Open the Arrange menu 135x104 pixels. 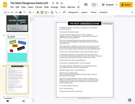54,7
